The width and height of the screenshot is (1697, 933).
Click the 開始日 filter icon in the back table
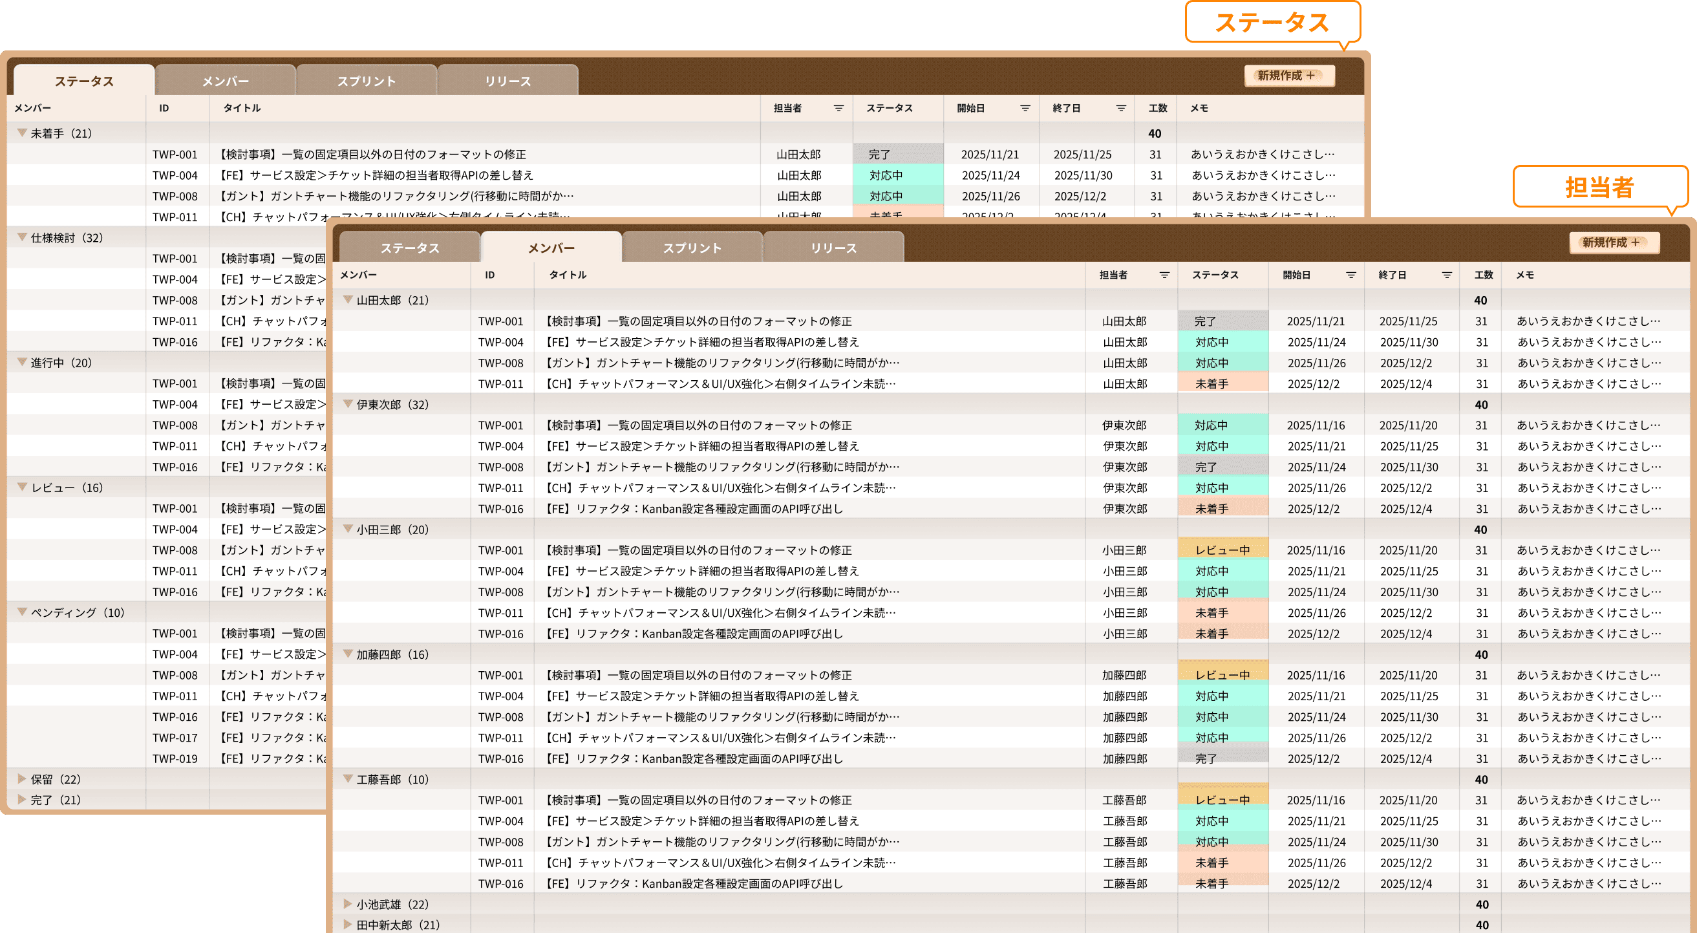pyautogui.click(x=1025, y=108)
